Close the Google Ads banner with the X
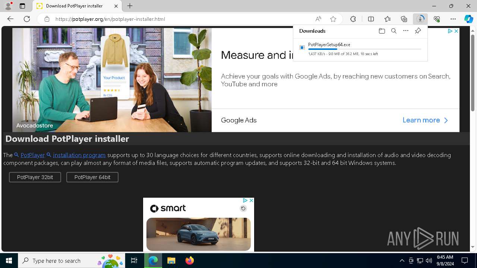Viewport: 477px width, 268px height. 456,31
